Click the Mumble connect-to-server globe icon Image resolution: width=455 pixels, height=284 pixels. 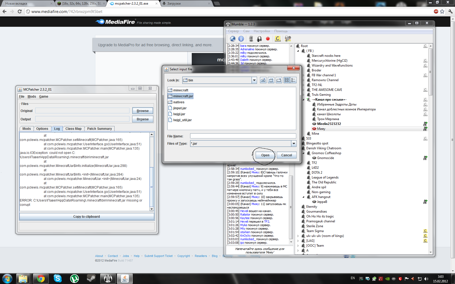point(233,39)
